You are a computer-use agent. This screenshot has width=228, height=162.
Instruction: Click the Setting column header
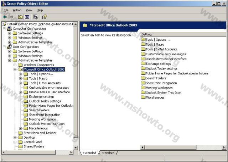(183, 34)
